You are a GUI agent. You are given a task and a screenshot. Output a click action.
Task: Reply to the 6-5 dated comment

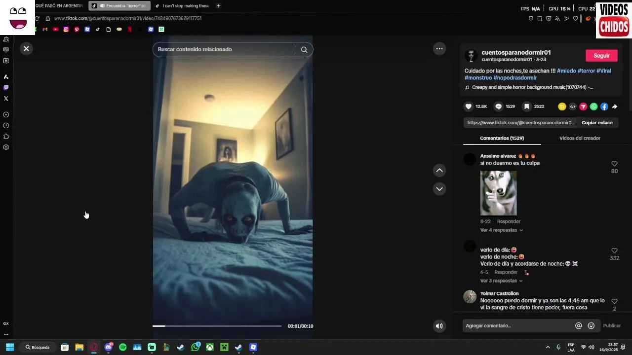click(x=506, y=272)
